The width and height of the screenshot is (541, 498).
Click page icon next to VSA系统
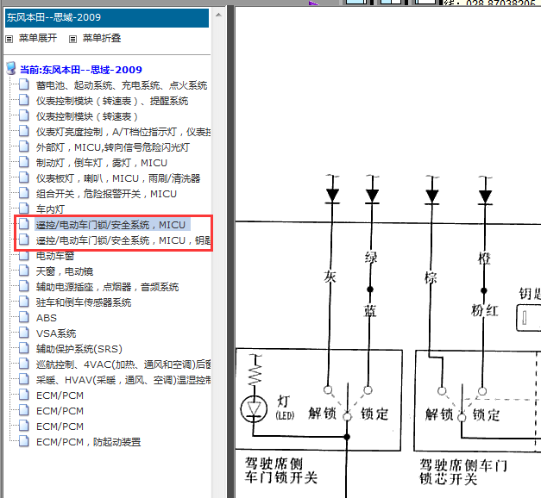(24, 333)
